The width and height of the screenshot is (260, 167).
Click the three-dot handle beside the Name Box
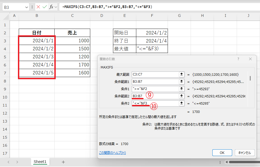32,7
